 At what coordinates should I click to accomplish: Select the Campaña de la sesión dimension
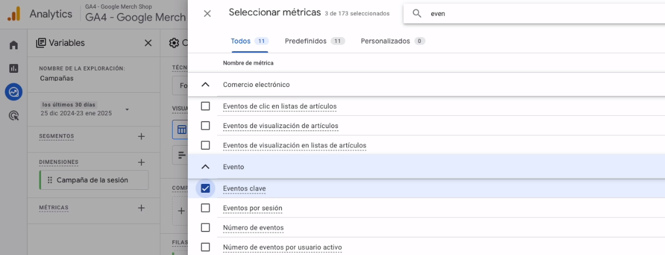pyautogui.click(x=92, y=180)
